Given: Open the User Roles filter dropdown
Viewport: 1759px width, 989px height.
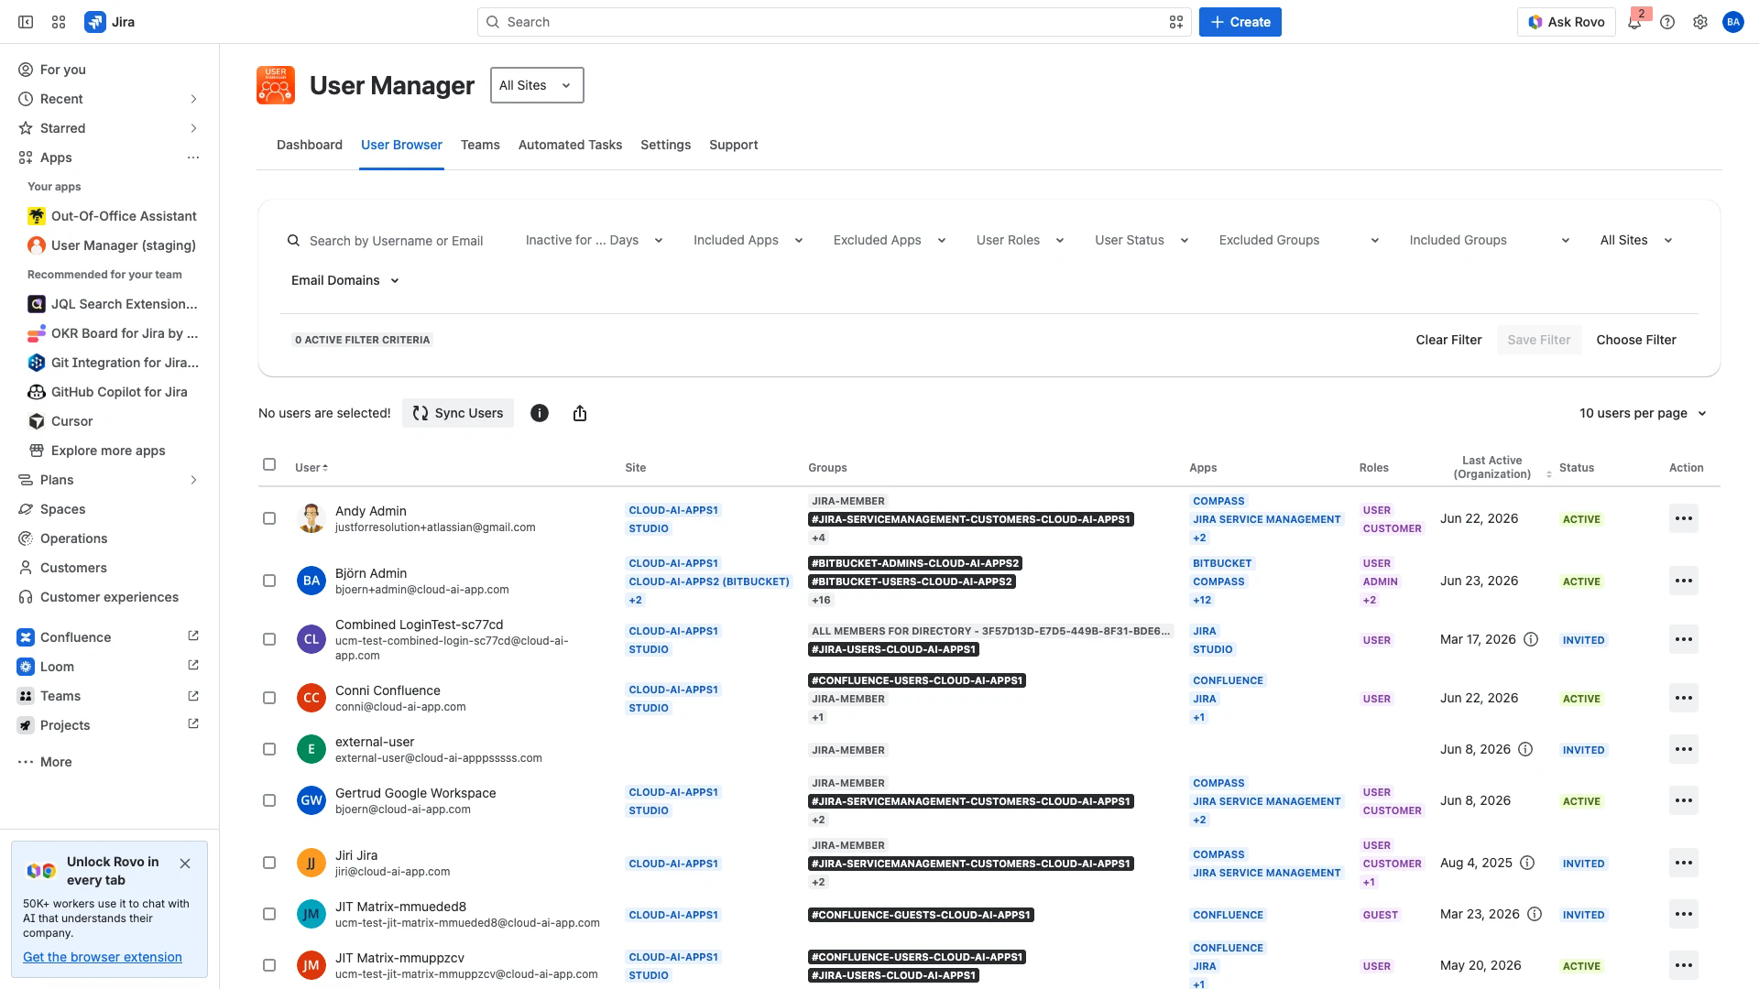Looking at the screenshot, I should click(1020, 240).
